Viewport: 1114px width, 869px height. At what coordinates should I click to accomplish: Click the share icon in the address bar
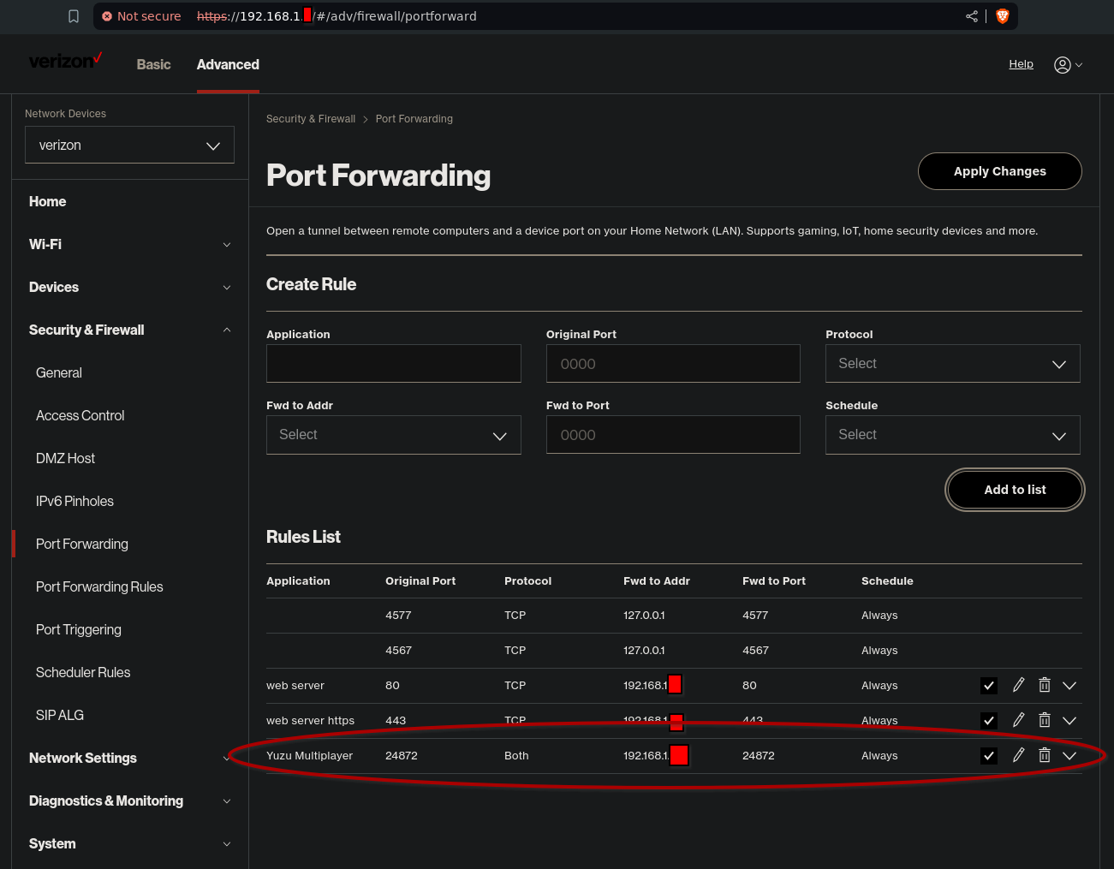tap(972, 16)
